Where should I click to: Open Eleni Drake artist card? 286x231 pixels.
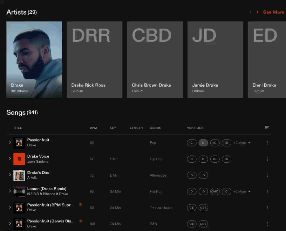coord(267,60)
